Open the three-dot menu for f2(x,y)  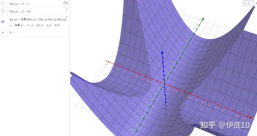[x=67, y=10]
